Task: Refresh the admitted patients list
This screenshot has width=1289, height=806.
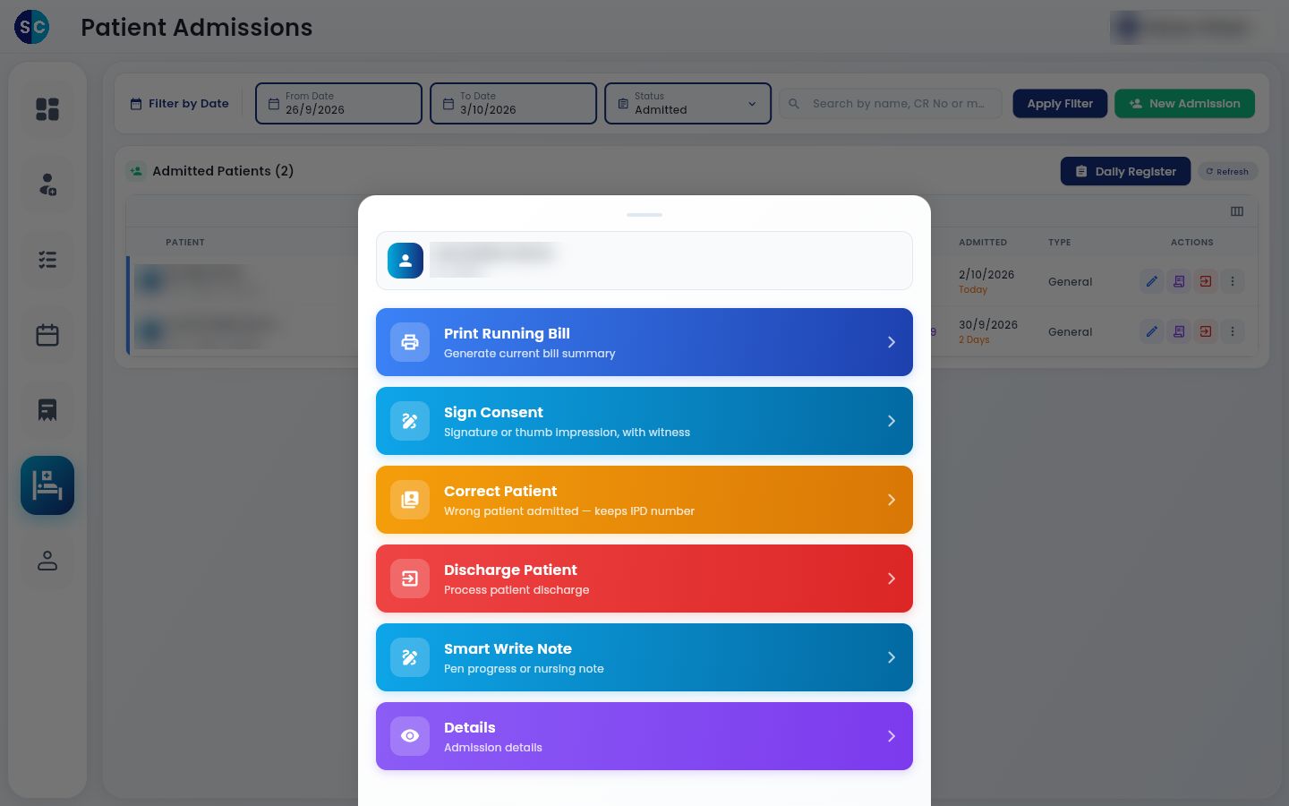Action: (x=1227, y=171)
